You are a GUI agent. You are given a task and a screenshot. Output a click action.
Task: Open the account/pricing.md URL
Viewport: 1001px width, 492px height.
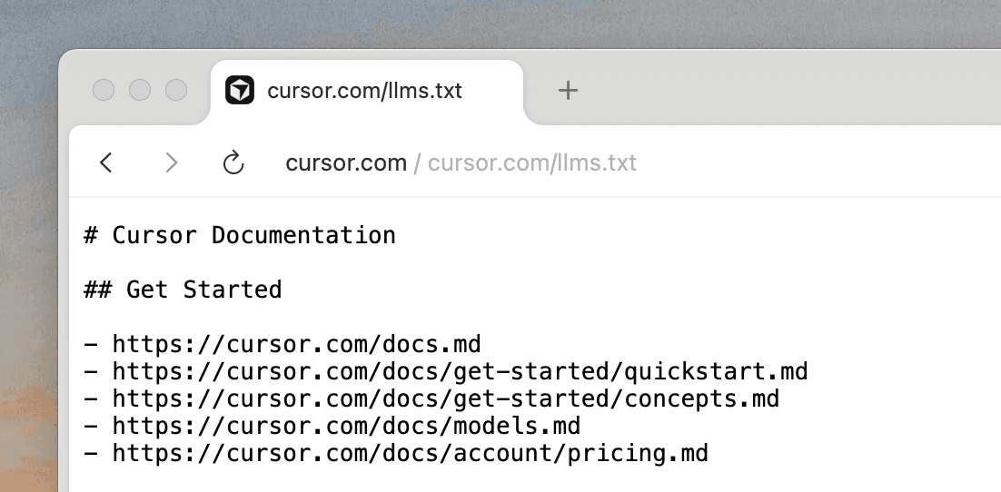(x=410, y=453)
